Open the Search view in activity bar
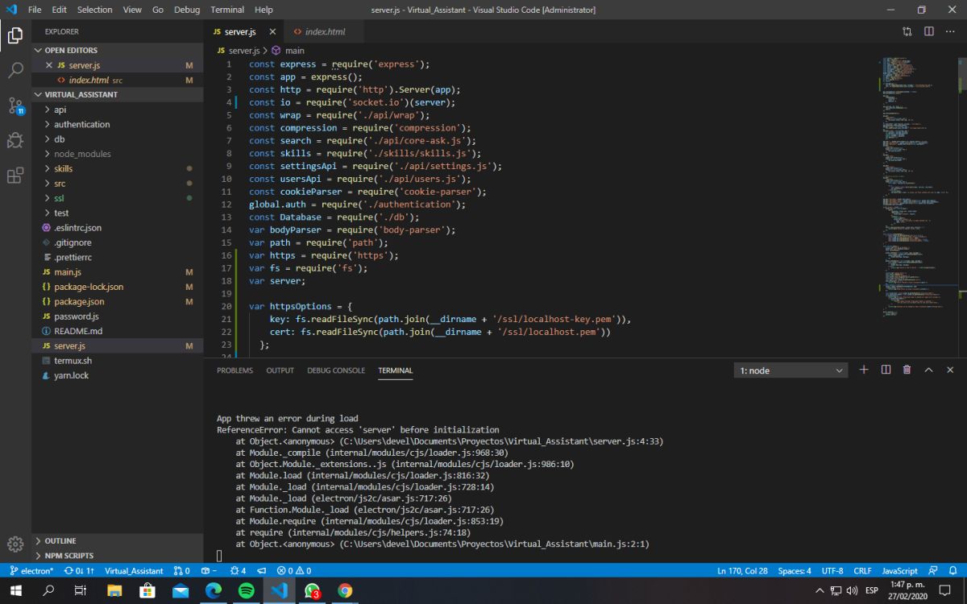Viewport: 967px width, 604px height. pyautogui.click(x=15, y=70)
